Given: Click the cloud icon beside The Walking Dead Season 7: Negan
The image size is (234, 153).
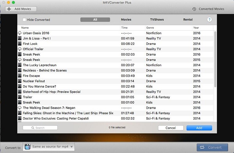Looking at the screenshot, I should coord(19,108).
